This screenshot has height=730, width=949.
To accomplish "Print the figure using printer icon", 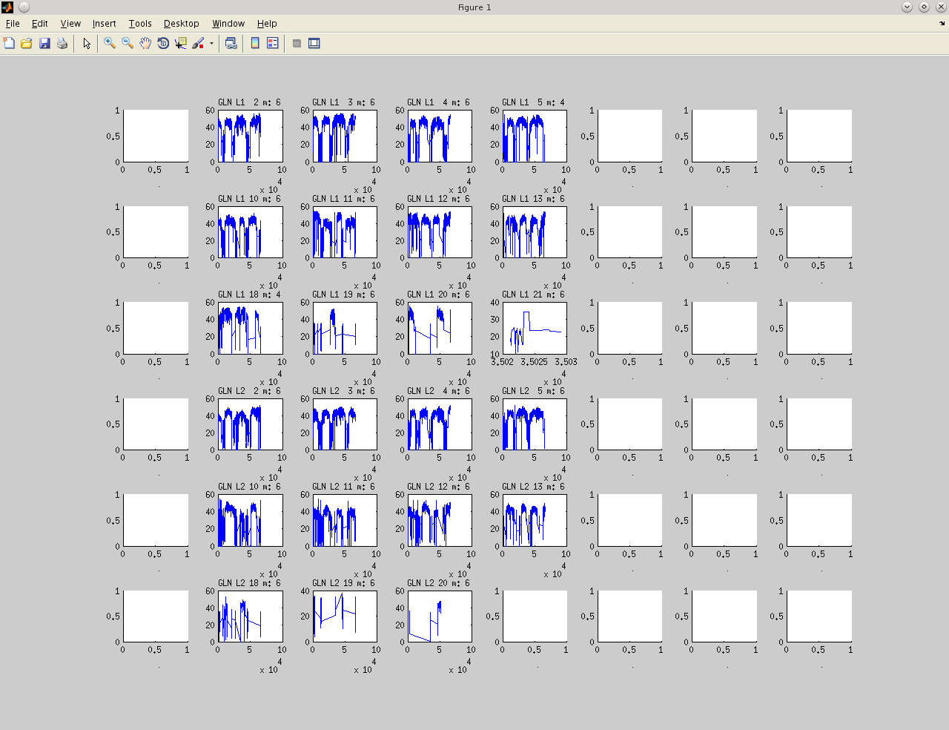I will pos(62,43).
